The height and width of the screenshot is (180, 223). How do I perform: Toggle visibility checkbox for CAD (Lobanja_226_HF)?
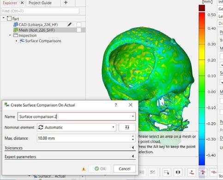[79, 25]
